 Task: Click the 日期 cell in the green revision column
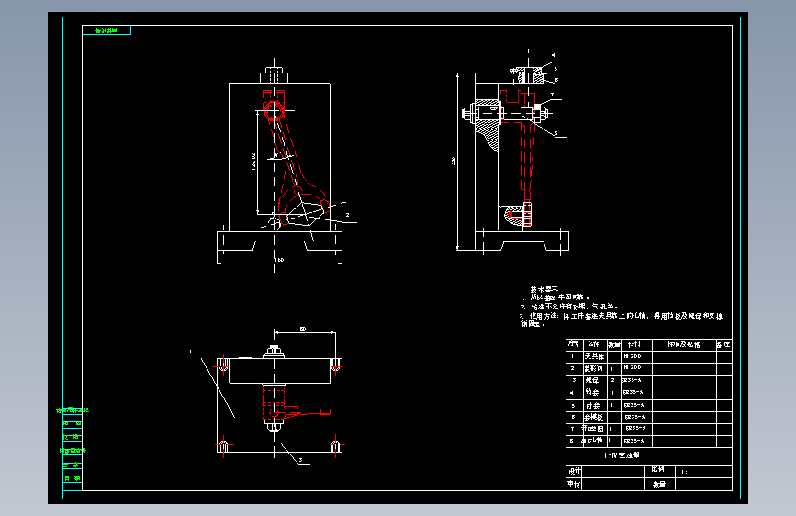click(73, 478)
